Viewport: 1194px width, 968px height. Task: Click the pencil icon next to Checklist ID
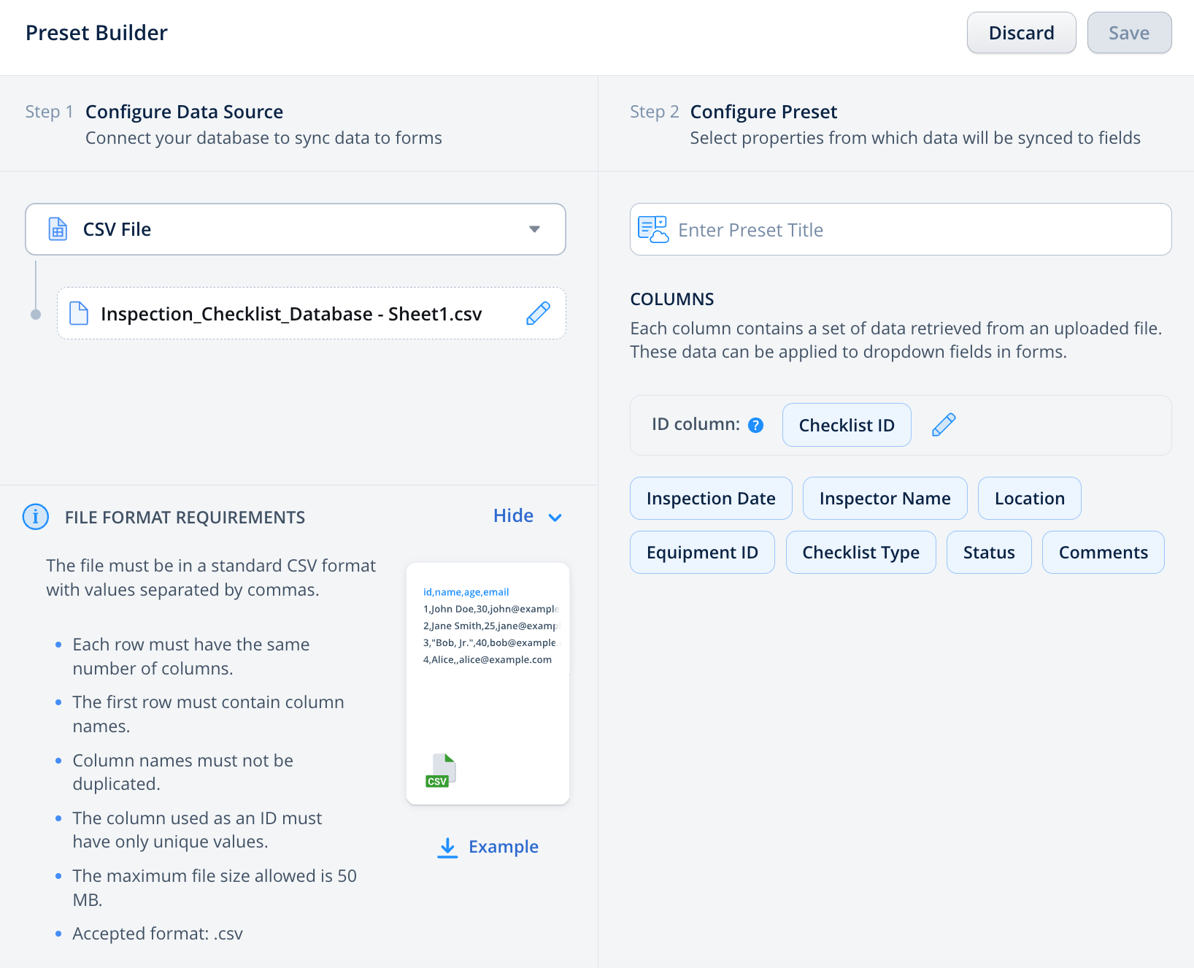[944, 425]
